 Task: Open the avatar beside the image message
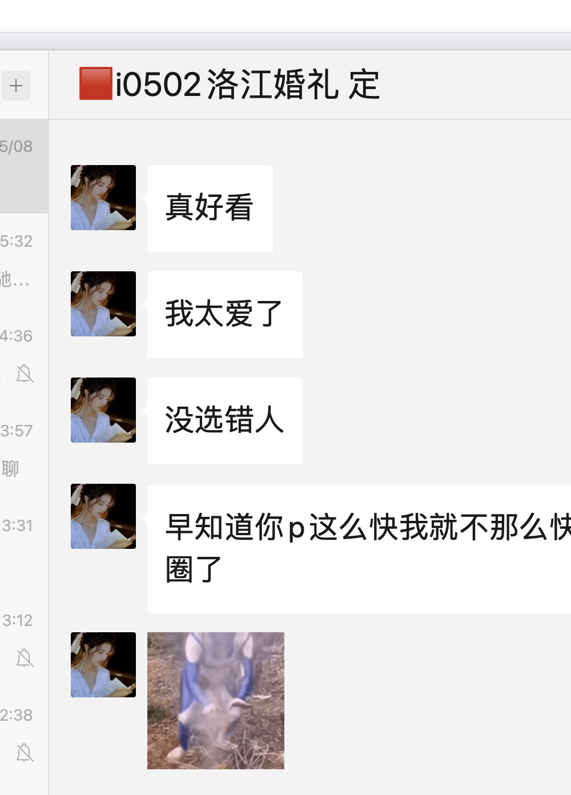(103, 665)
